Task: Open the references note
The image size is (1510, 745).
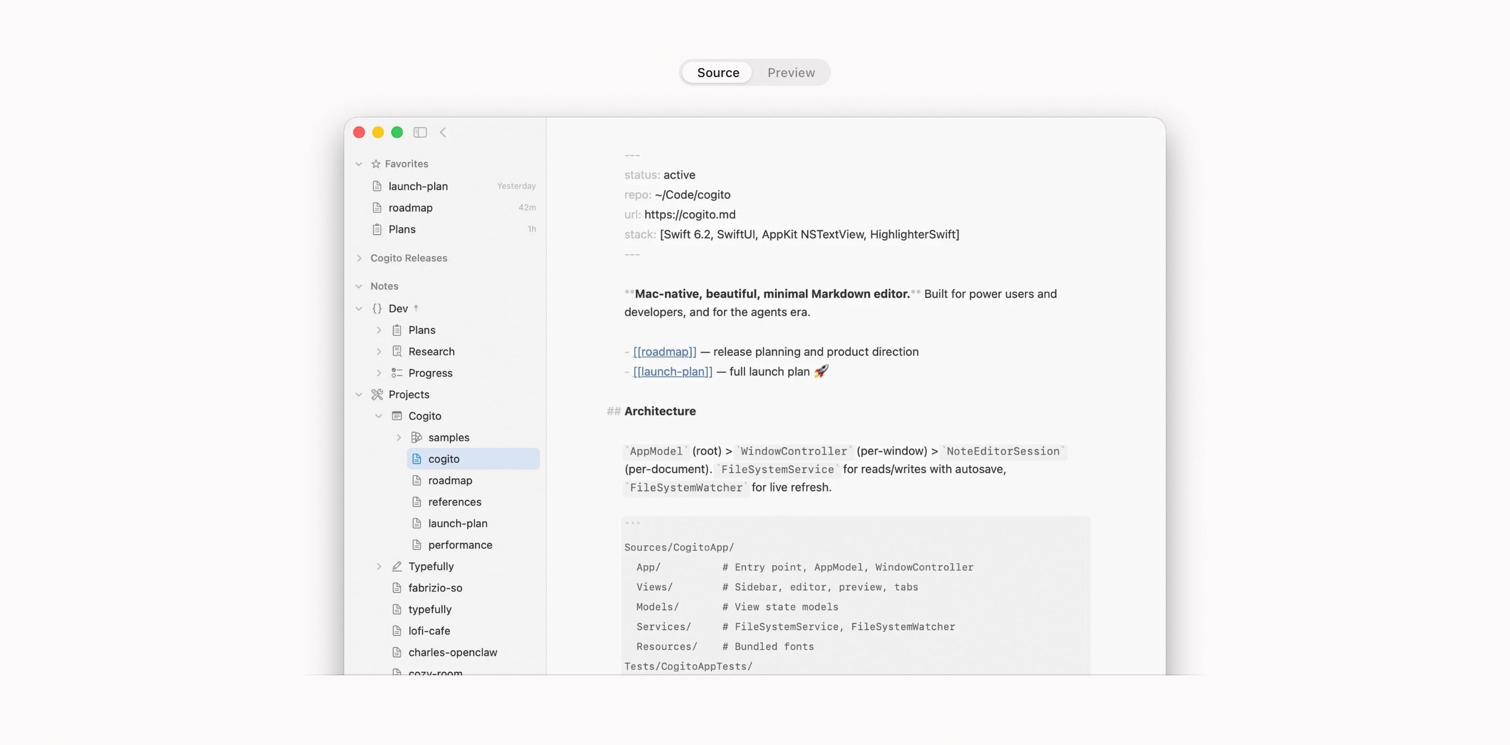Action: coord(473,502)
